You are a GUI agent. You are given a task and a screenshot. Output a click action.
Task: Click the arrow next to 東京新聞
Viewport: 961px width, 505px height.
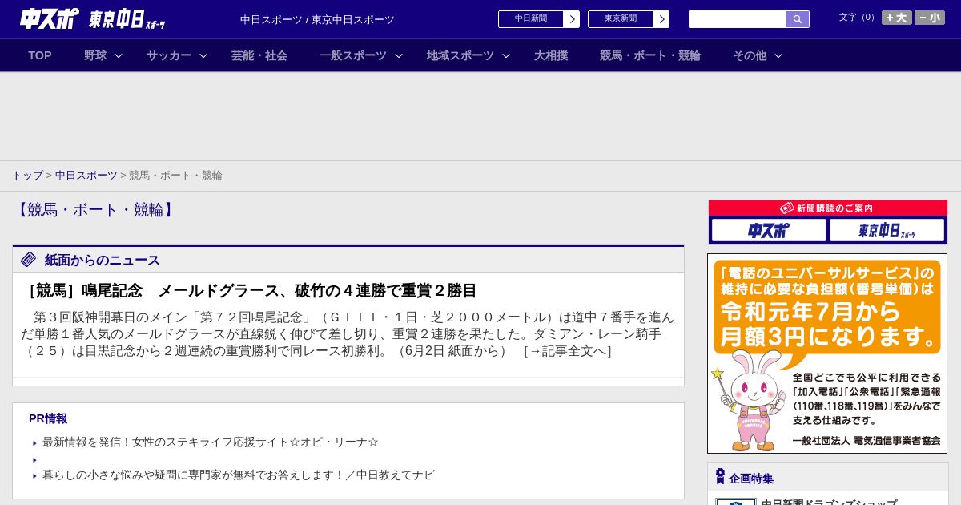[x=661, y=19]
